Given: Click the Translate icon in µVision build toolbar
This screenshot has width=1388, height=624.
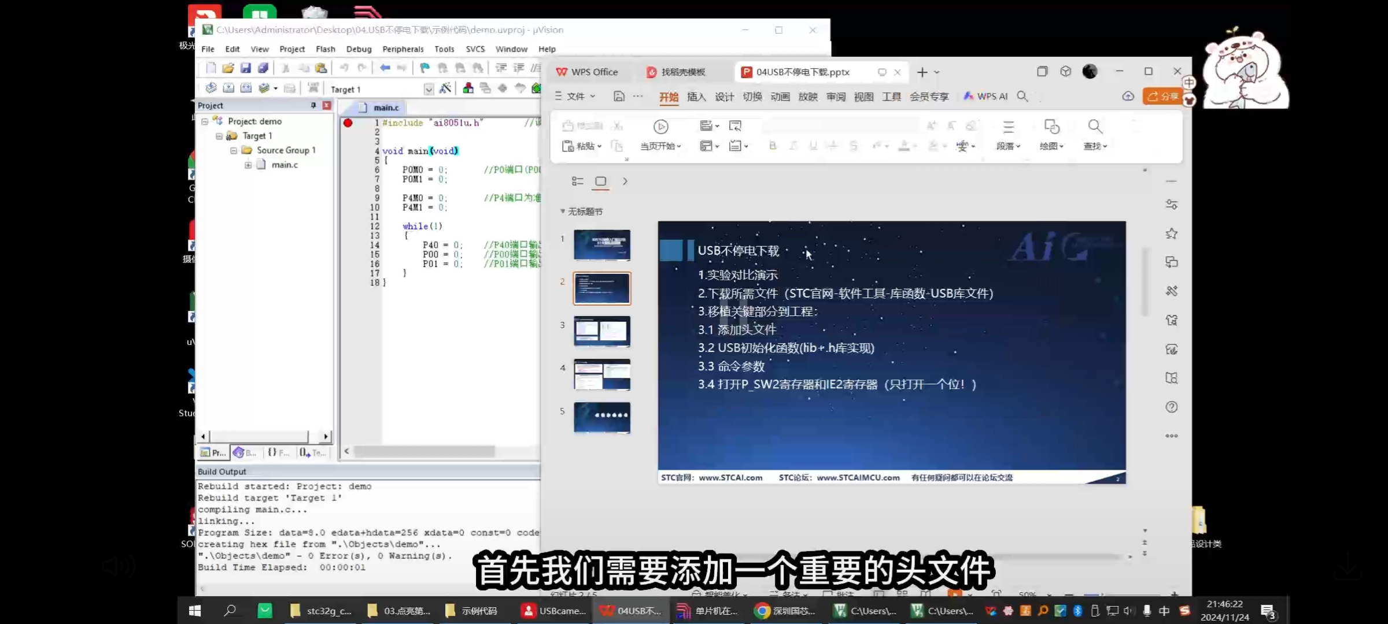Looking at the screenshot, I should click(211, 88).
